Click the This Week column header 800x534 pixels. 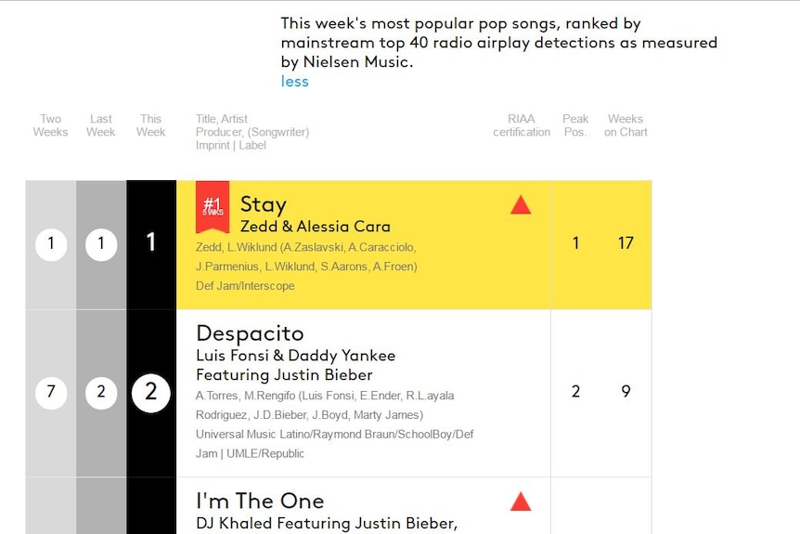pyautogui.click(x=150, y=125)
